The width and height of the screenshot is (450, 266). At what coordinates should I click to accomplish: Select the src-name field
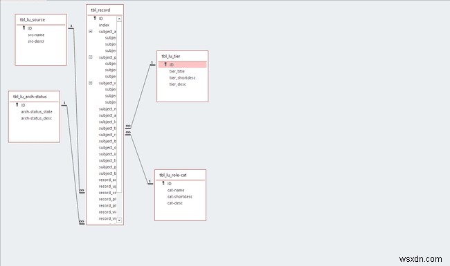(36, 35)
